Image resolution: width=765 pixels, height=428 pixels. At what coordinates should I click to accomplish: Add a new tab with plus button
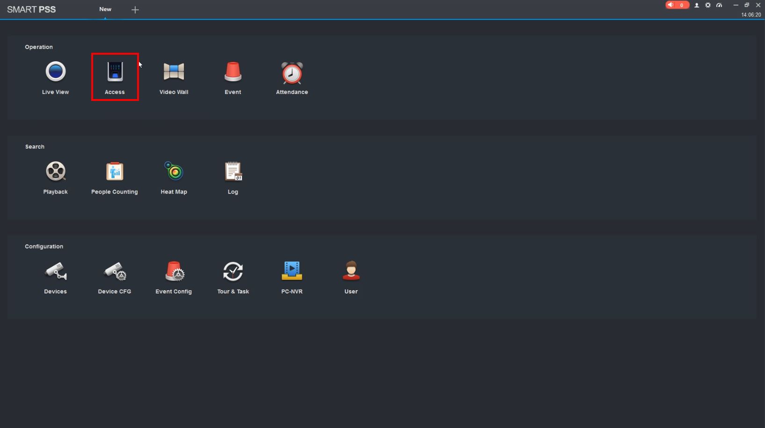(x=135, y=10)
